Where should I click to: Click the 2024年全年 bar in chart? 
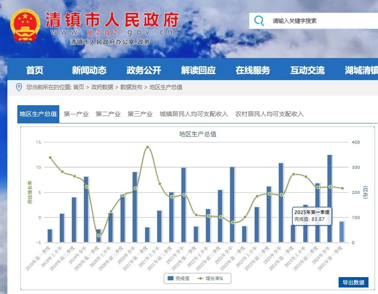330,199
